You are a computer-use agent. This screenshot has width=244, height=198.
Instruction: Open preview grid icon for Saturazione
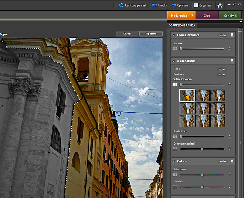[x=175, y=174]
